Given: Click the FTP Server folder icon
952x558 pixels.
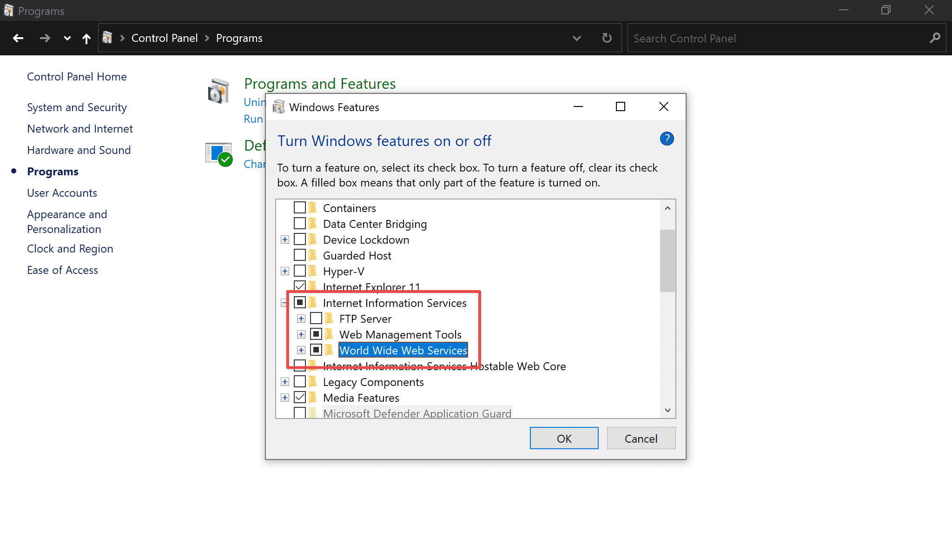Looking at the screenshot, I should click(x=329, y=319).
